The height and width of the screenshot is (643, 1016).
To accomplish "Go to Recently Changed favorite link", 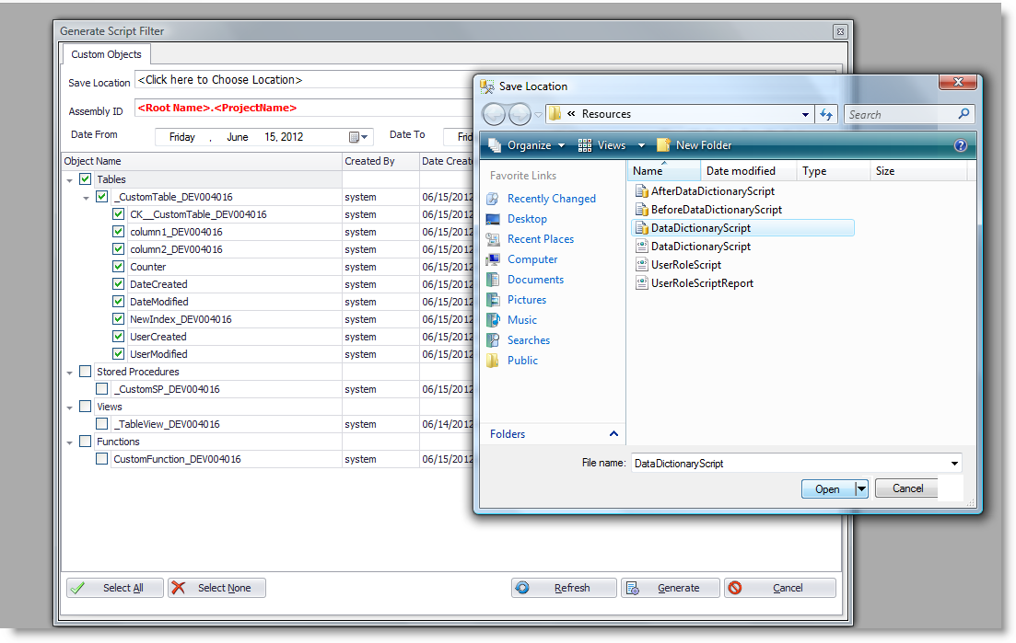I will tap(551, 199).
